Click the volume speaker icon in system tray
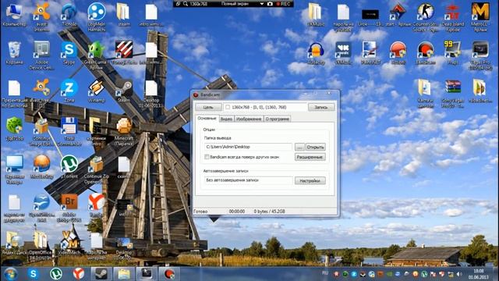 pos(459,274)
